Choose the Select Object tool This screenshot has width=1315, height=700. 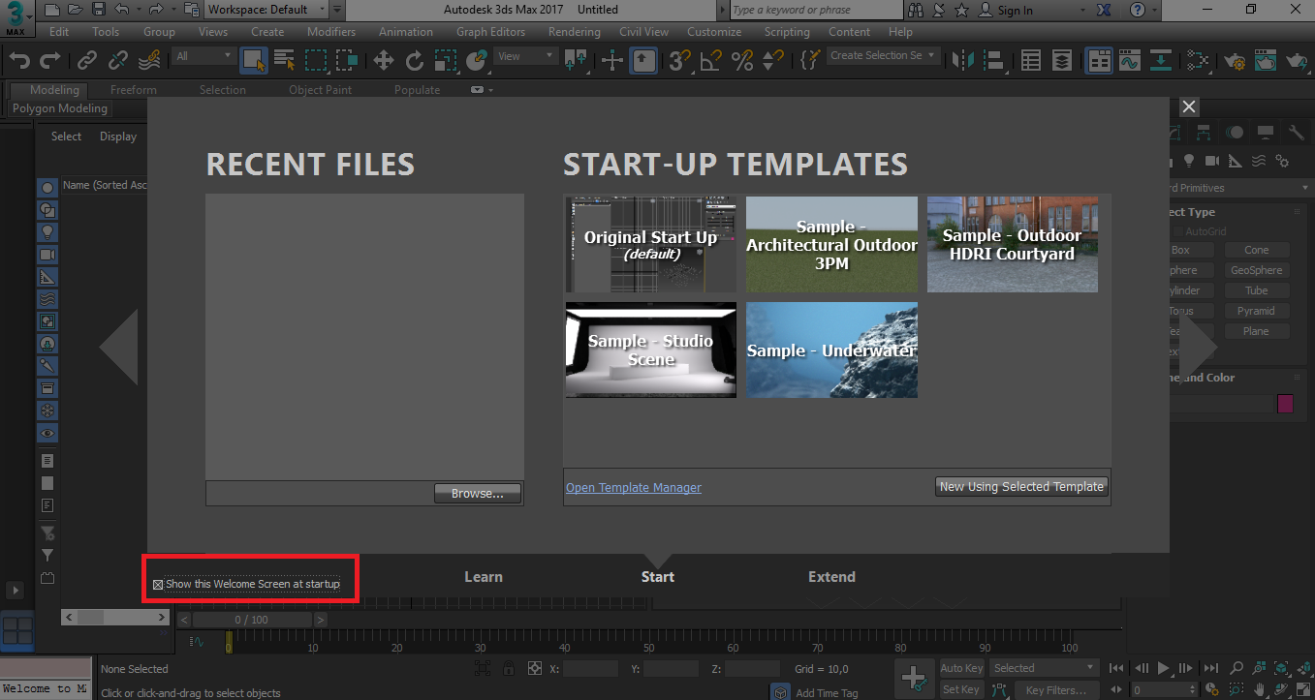coord(254,60)
